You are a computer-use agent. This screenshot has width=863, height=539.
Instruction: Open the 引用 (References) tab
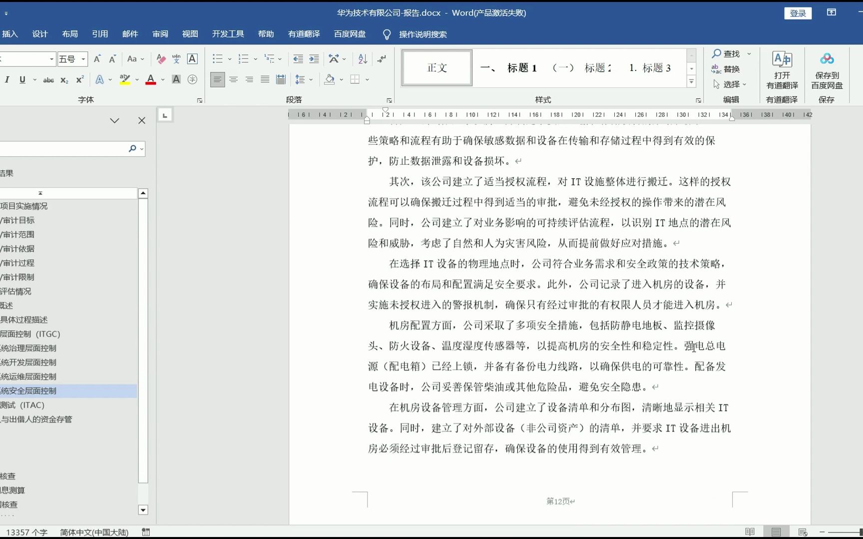coord(100,34)
